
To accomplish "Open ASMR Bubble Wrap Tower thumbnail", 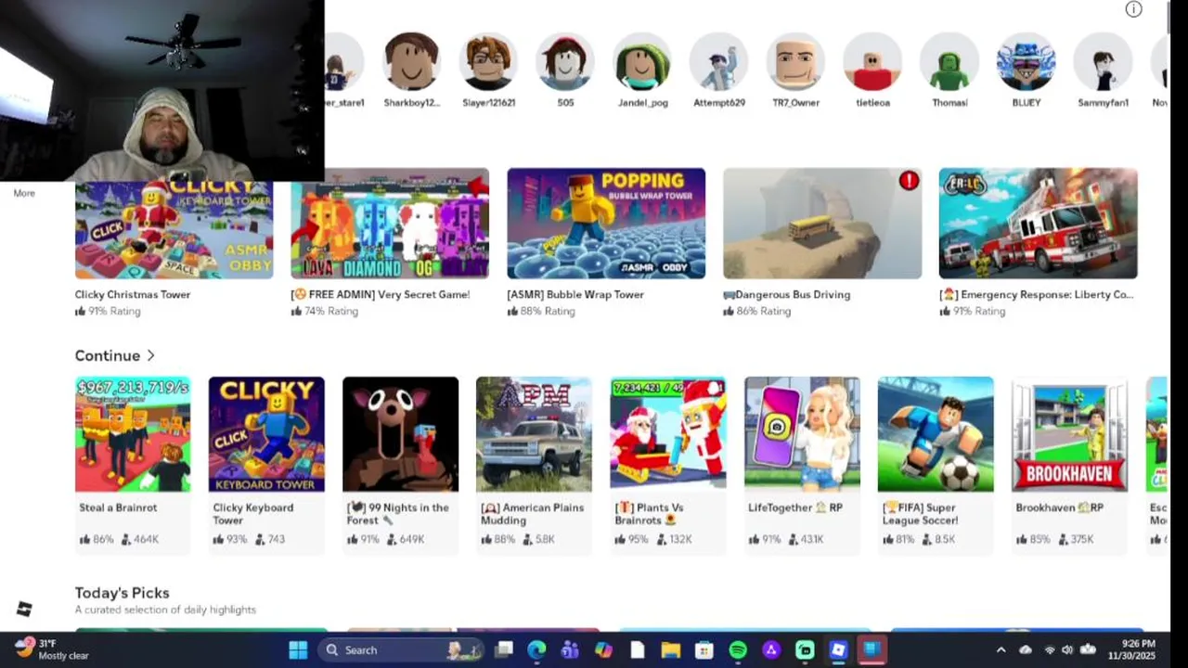I will pyautogui.click(x=606, y=223).
